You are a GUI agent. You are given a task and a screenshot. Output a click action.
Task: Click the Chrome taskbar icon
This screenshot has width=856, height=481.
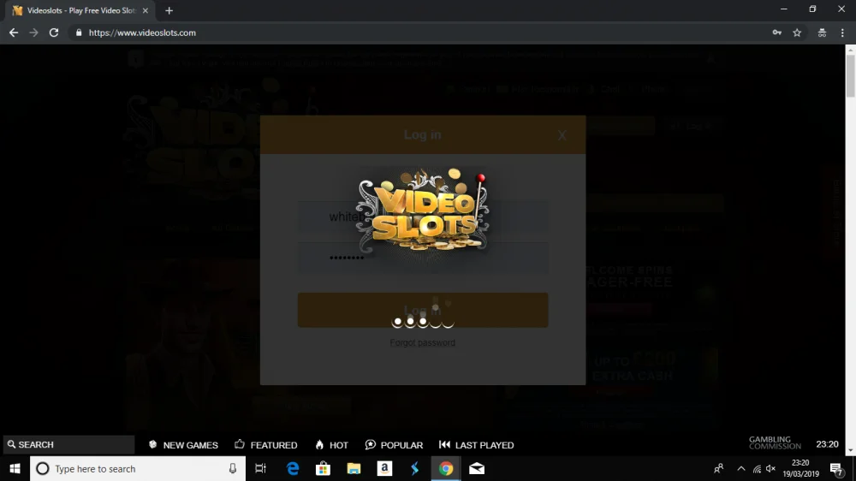coord(446,468)
